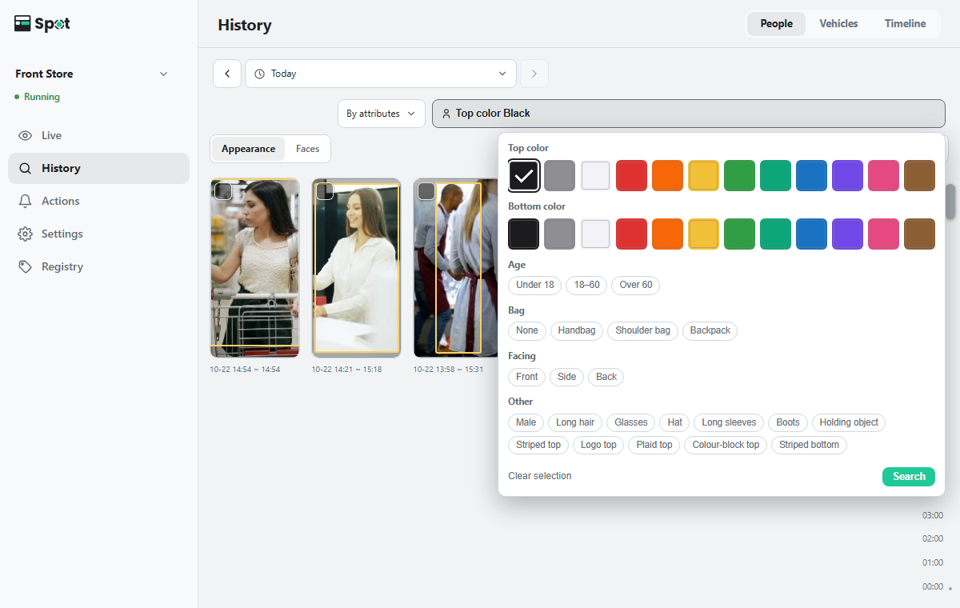Go to previous day with back arrow
Image resolution: width=960 pixels, height=608 pixels.
pyautogui.click(x=227, y=74)
